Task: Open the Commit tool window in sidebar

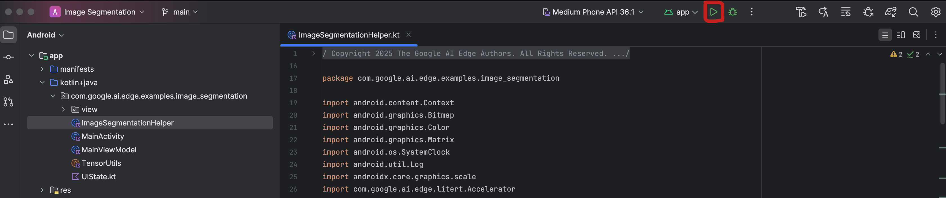Action: pyautogui.click(x=8, y=57)
